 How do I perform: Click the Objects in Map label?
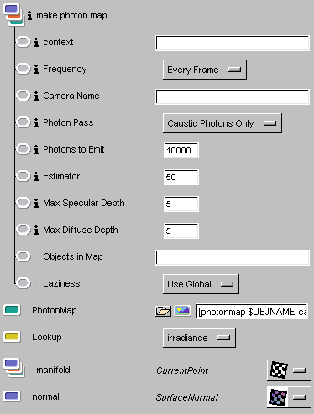(73, 256)
